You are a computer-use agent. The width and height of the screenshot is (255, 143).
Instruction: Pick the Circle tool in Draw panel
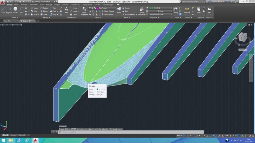click(x=15, y=10)
